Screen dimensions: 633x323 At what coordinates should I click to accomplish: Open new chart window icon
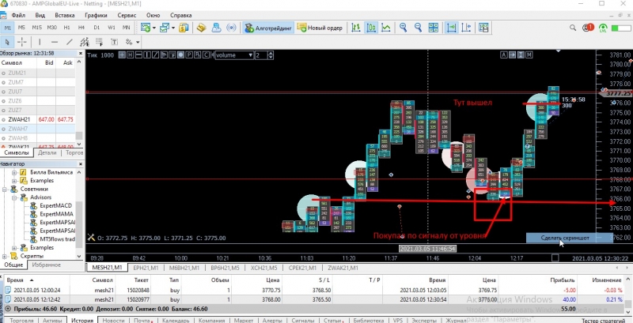146,28
